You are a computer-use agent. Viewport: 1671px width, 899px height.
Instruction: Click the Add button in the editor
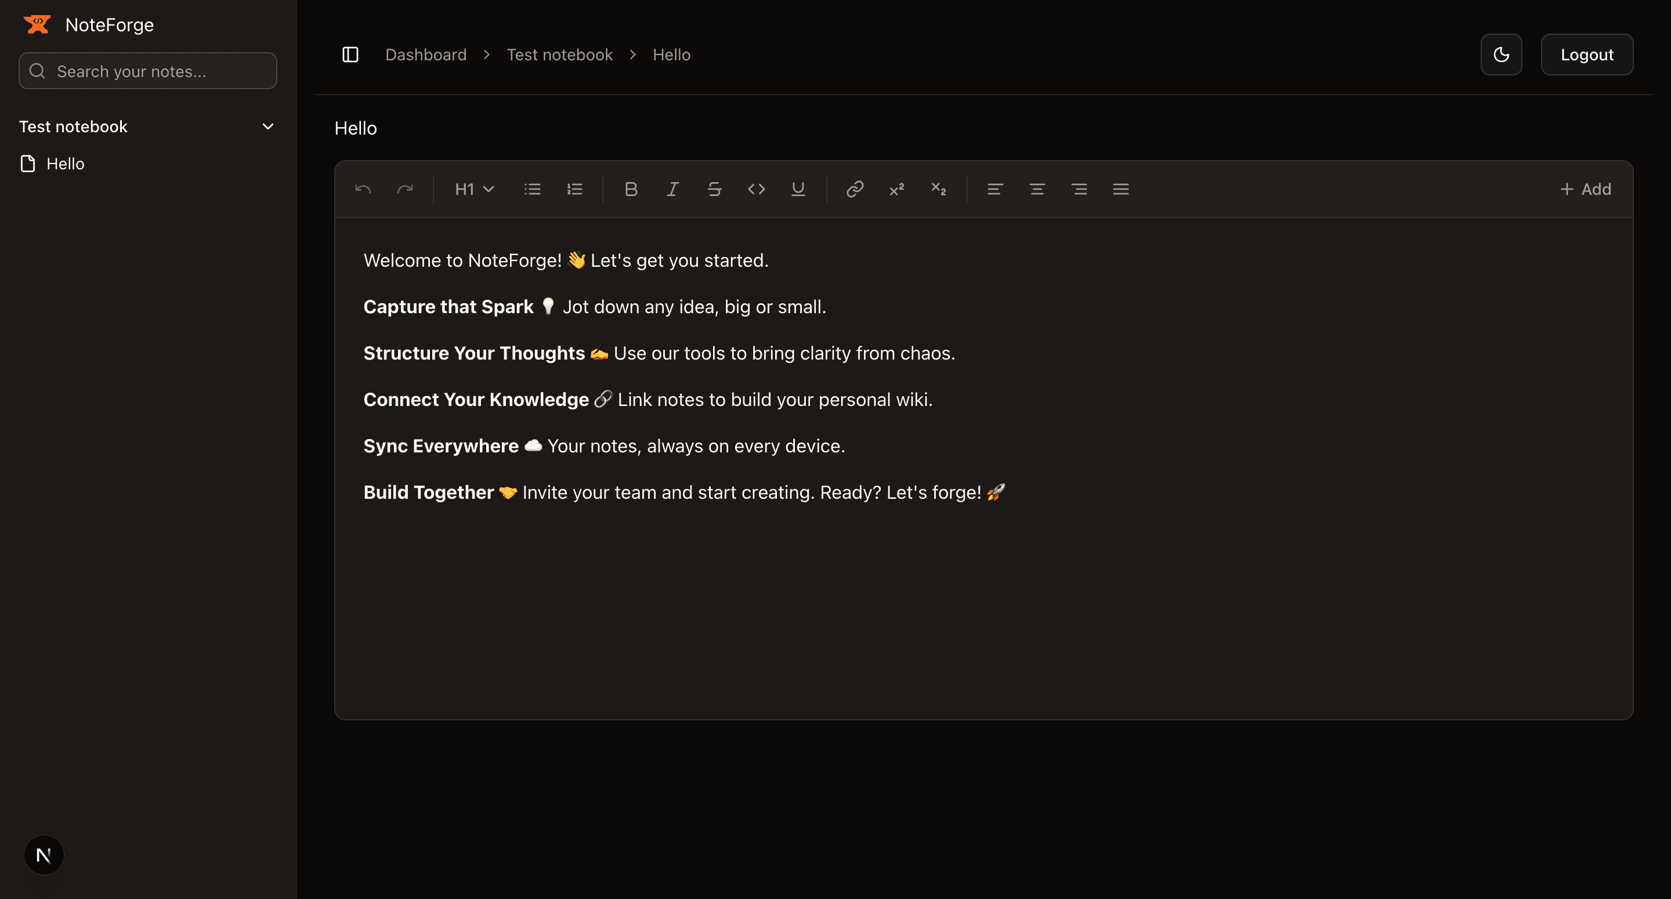[1585, 188]
